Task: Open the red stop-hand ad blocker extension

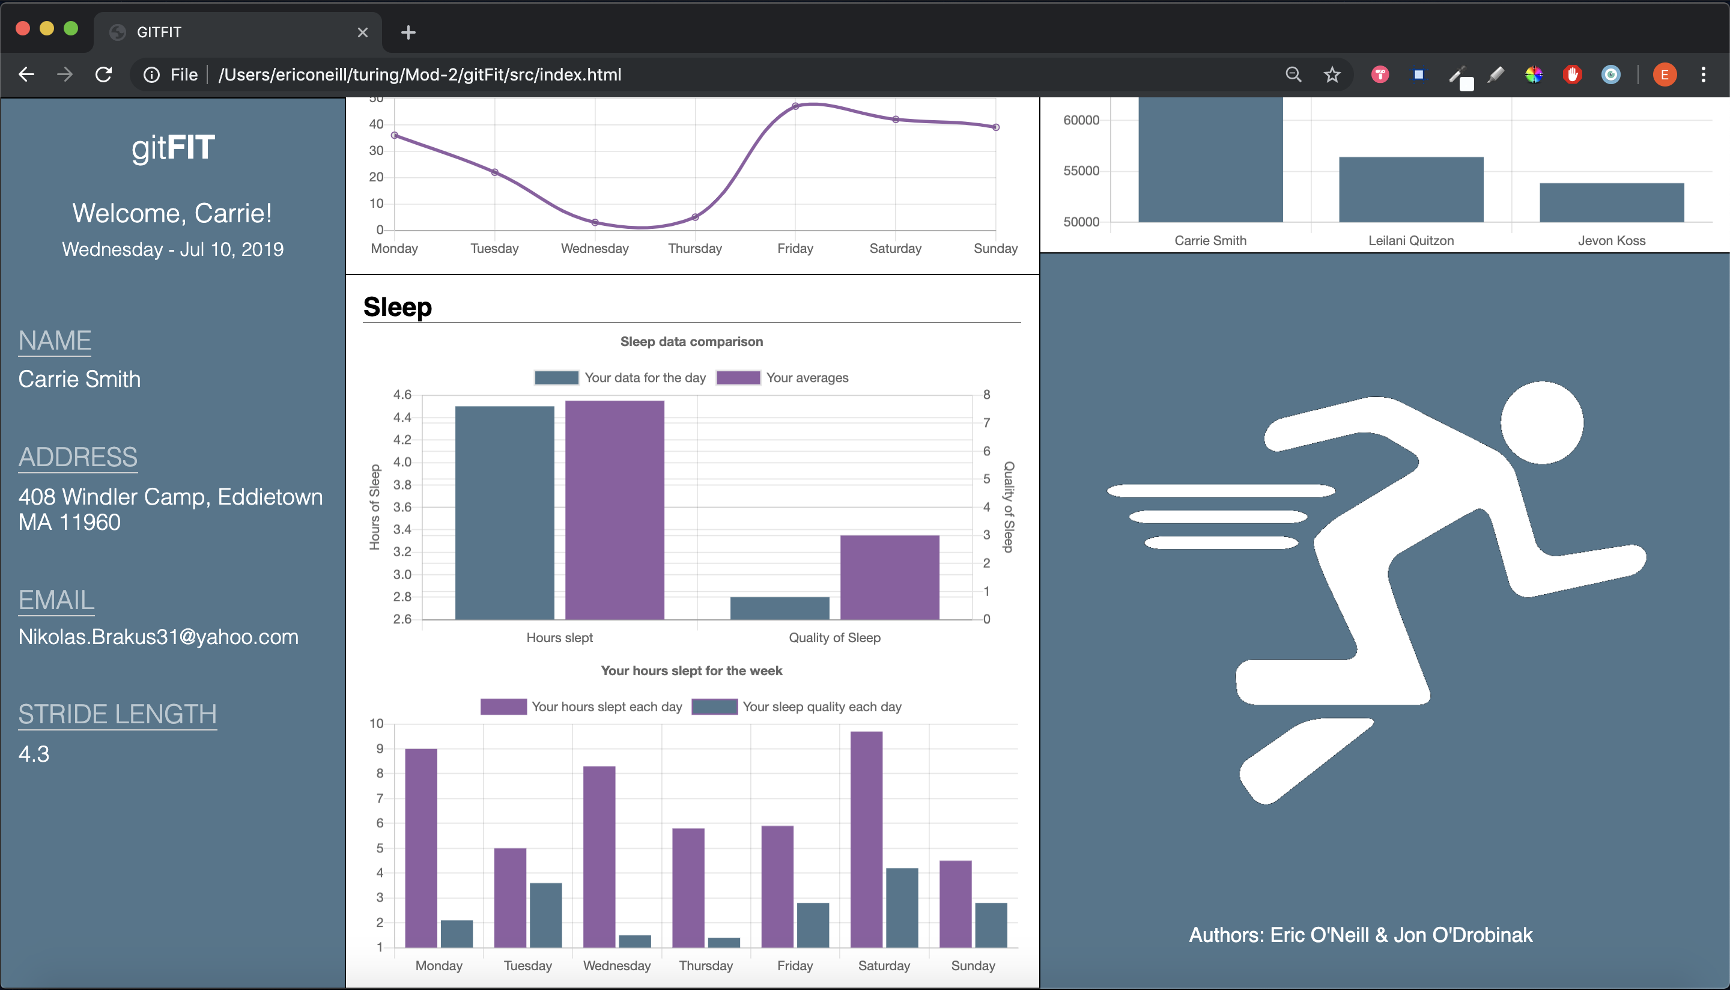Action: pos(1572,75)
